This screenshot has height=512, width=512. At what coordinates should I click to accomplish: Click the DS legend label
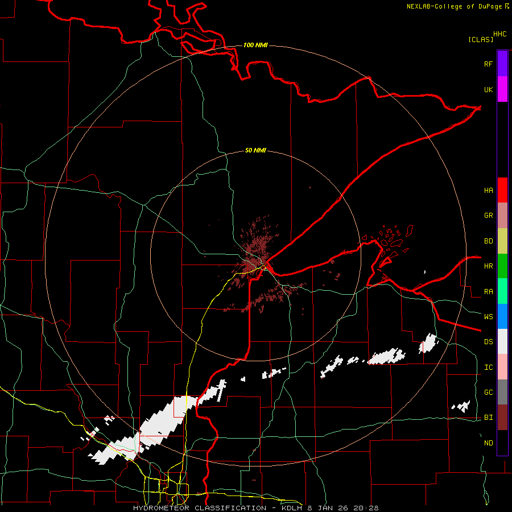click(x=488, y=342)
